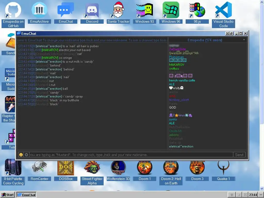Open the EmuChat settings gear icon
Screen dimensions: 264x198
click(x=26, y=155)
